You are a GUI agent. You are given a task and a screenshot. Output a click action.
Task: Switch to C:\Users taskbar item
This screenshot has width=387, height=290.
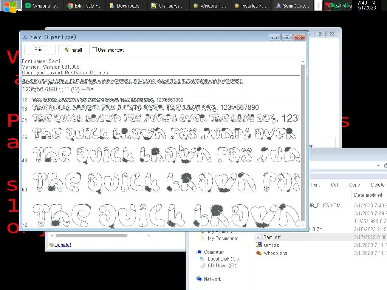(x=168, y=6)
